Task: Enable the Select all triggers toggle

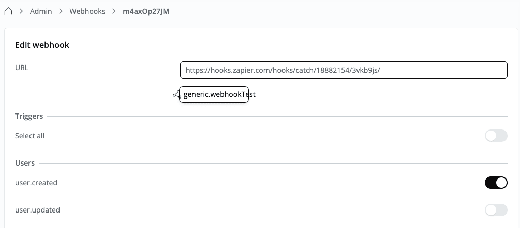Action: pyautogui.click(x=496, y=136)
